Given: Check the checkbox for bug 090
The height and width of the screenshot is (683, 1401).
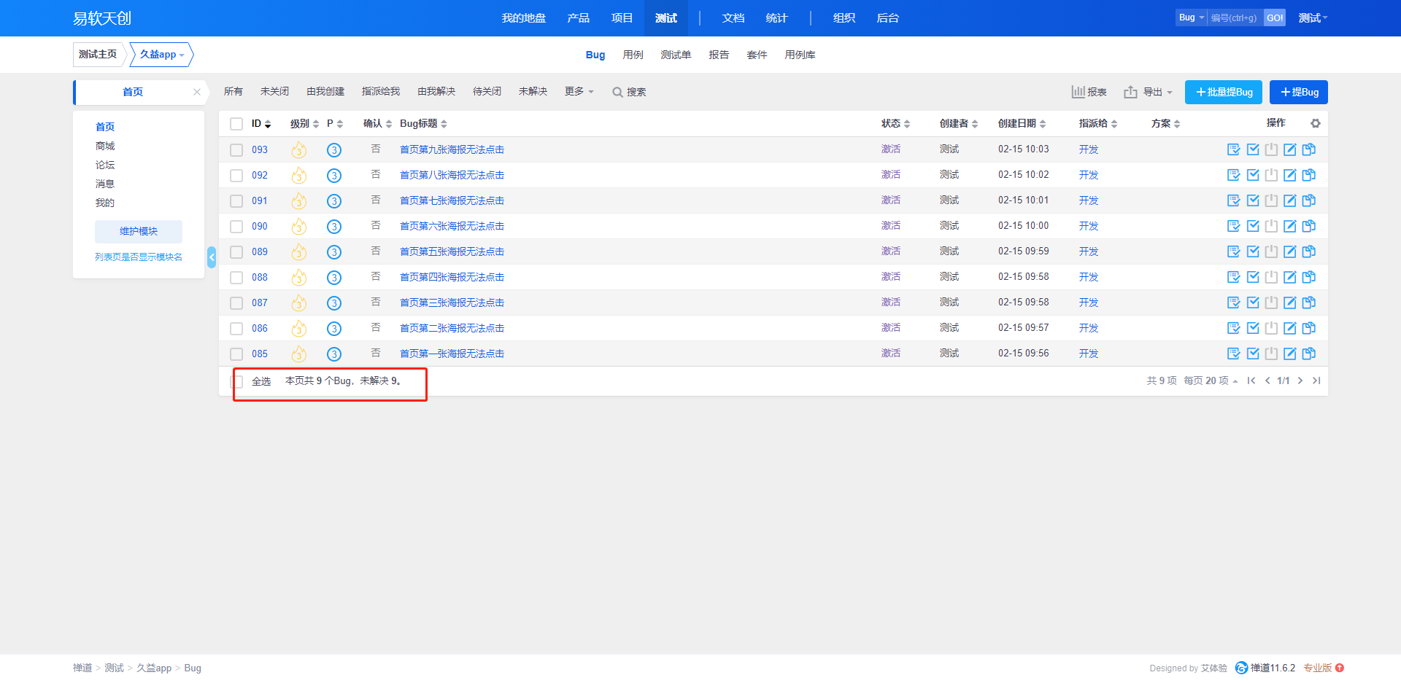Looking at the screenshot, I should 236,227.
